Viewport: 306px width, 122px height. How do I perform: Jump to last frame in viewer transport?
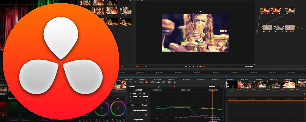click(x=201, y=66)
